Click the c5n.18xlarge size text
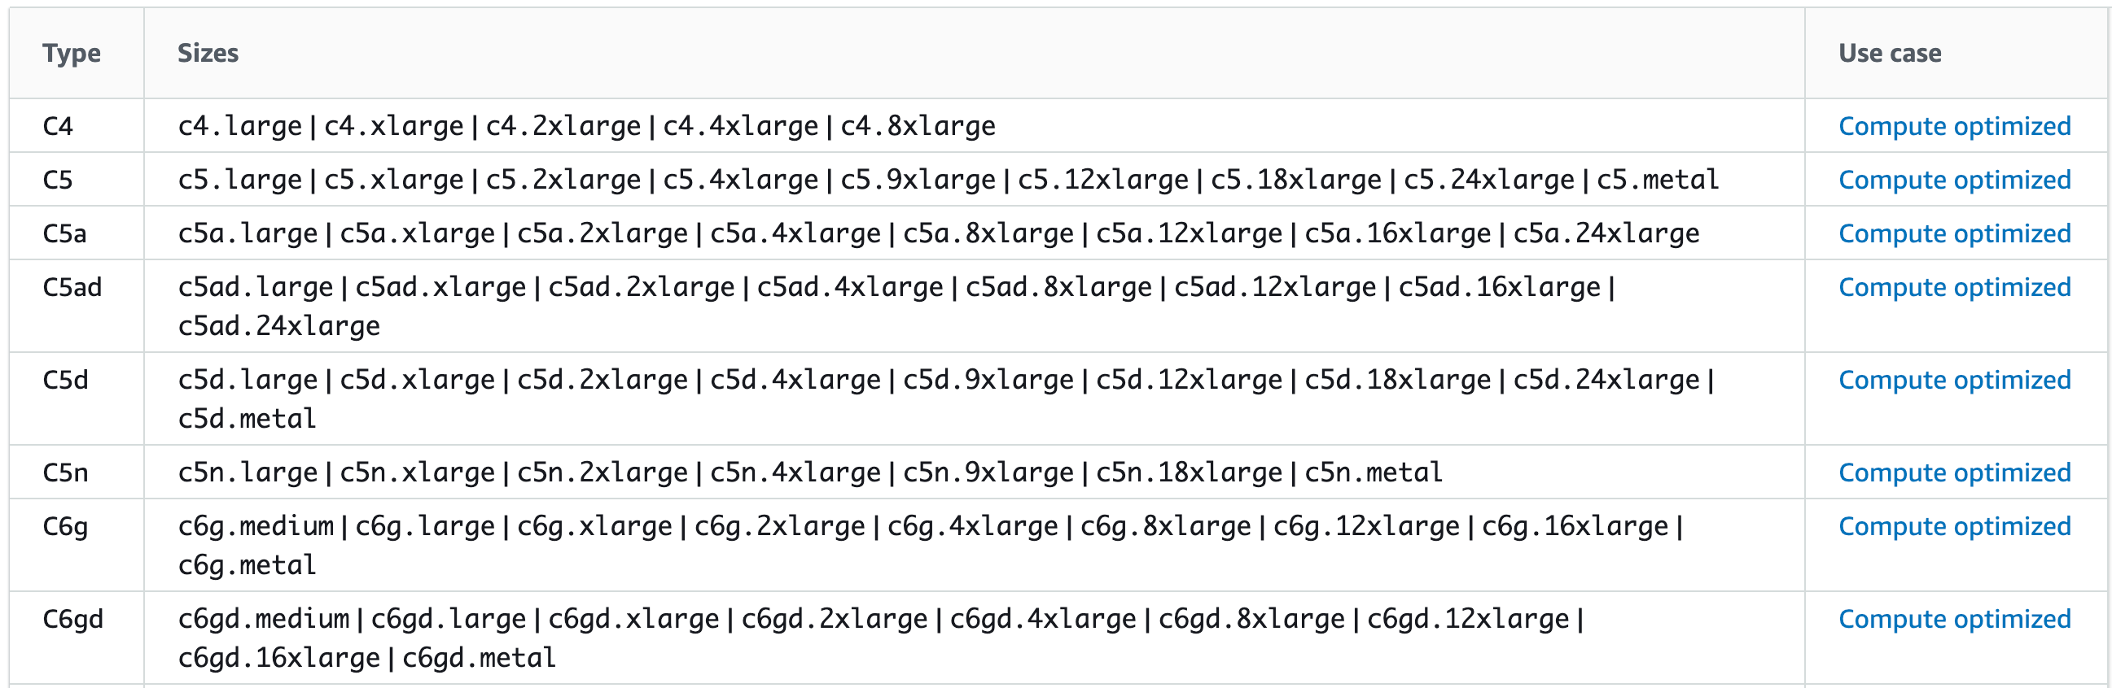This screenshot has height=688, width=2112. click(1189, 472)
